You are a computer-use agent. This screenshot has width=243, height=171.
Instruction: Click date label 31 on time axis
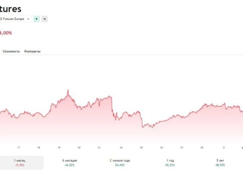point(224,147)
